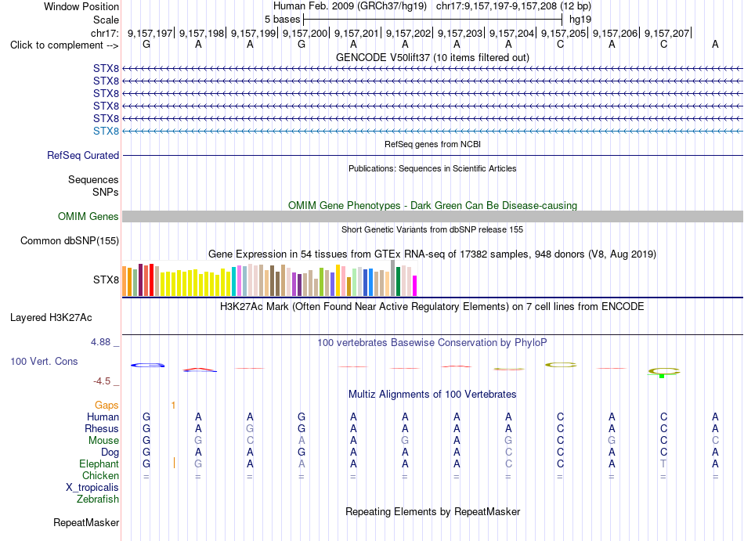Open the 'Gene Expression in 54 tissues from GTEx' title
Image resolution: width=744 pixels, height=541 pixels.
click(432, 254)
